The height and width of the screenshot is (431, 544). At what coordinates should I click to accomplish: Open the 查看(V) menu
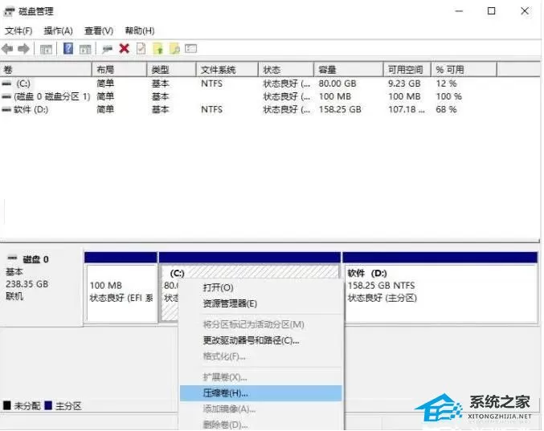[x=99, y=30]
